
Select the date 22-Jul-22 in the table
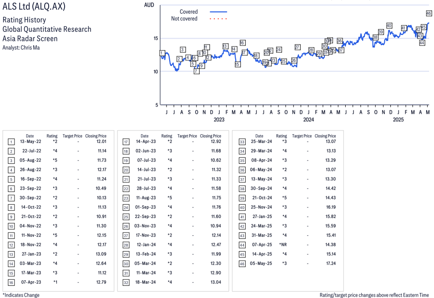(x=31, y=151)
